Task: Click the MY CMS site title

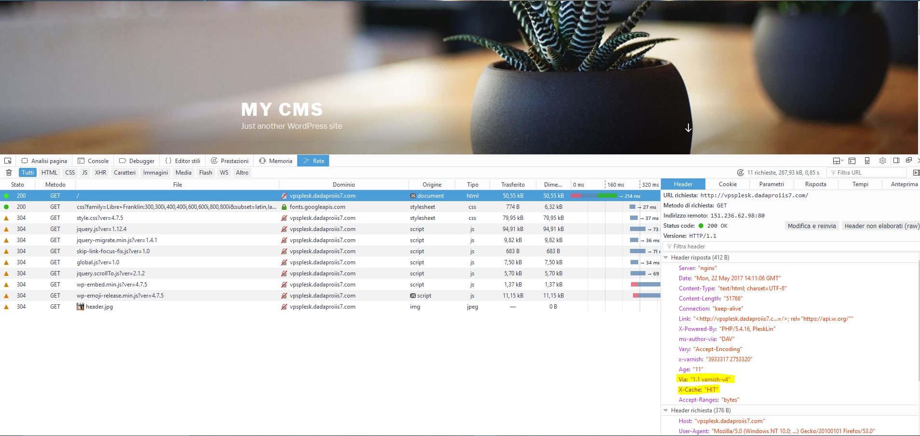Action: (x=282, y=109)
